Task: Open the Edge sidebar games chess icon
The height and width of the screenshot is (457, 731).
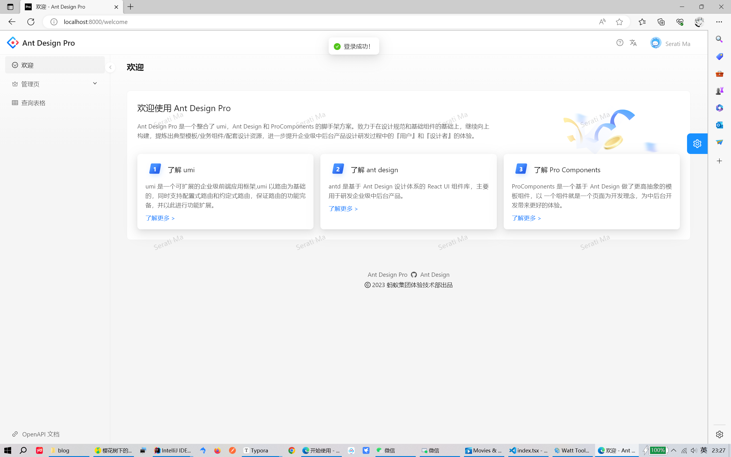Action: click(x=720, y=91)
